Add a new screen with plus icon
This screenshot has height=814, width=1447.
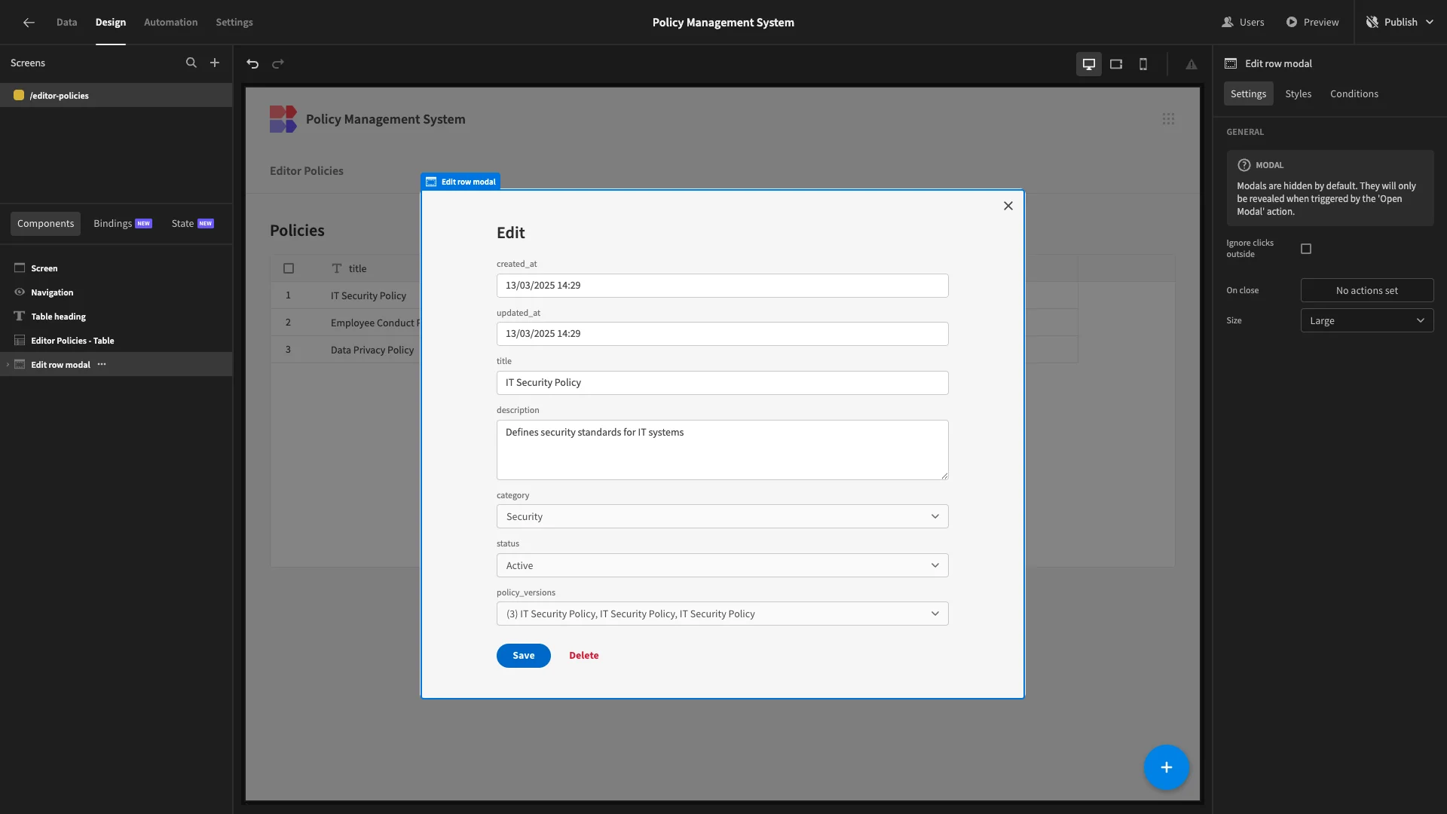point(215,63)
